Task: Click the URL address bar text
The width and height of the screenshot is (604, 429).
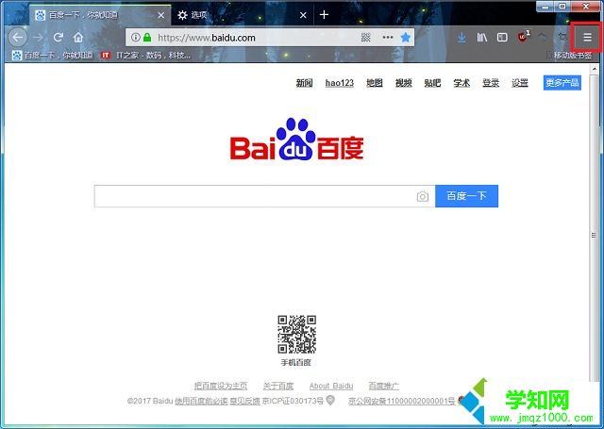Action: click(206, 38)
